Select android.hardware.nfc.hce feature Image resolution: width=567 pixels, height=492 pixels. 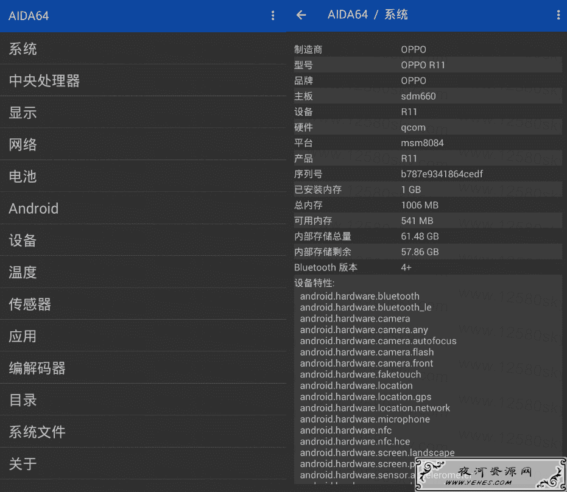[354, 441]
